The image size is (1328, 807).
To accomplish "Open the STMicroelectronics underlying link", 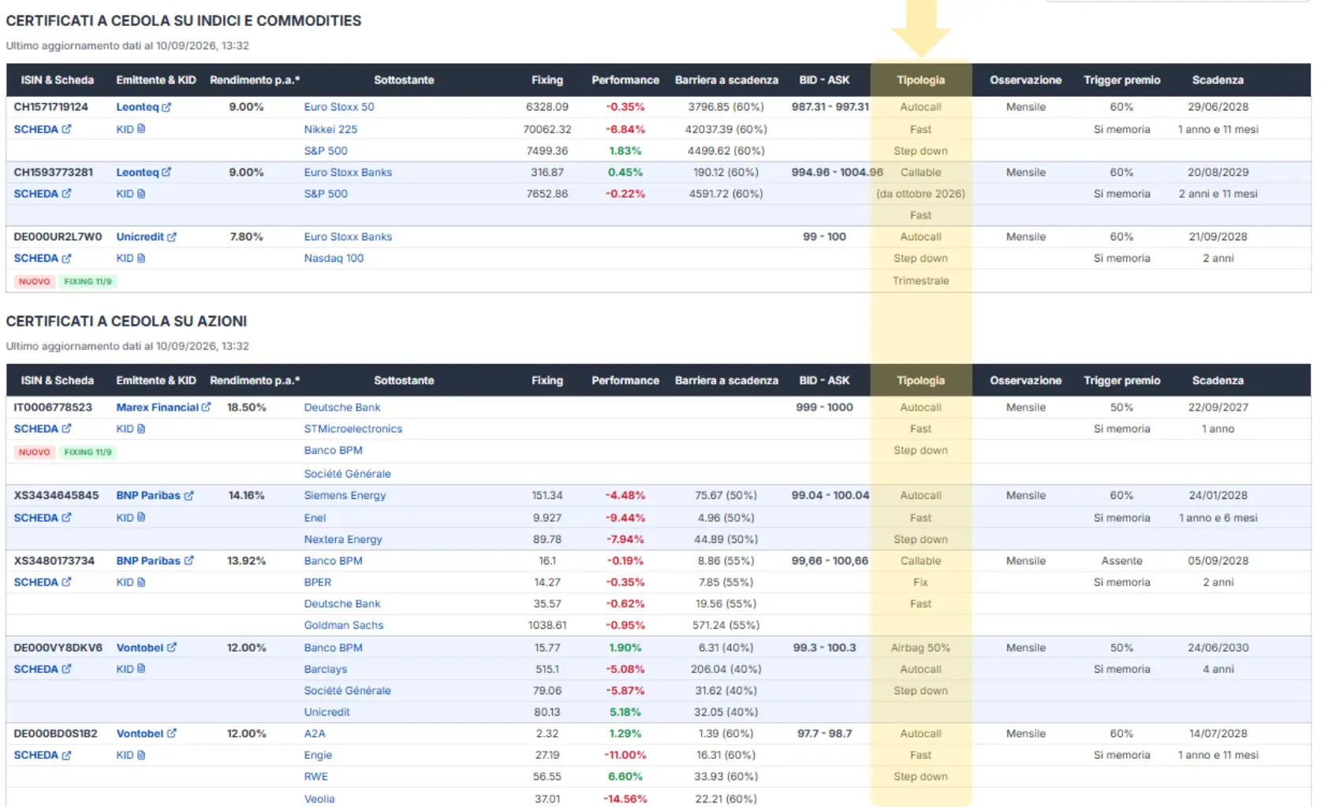I will coord(353,429).
